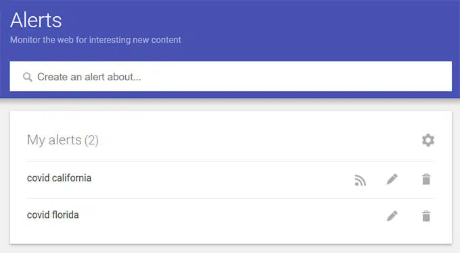Click trash can icon beside covid florida
This screenshot has width=460, height=253.
pyautogui.click(x=426, y=216)
